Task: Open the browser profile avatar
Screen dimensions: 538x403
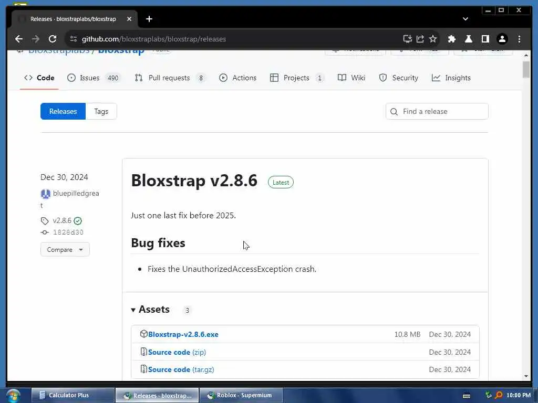Action: coord(502,39)
